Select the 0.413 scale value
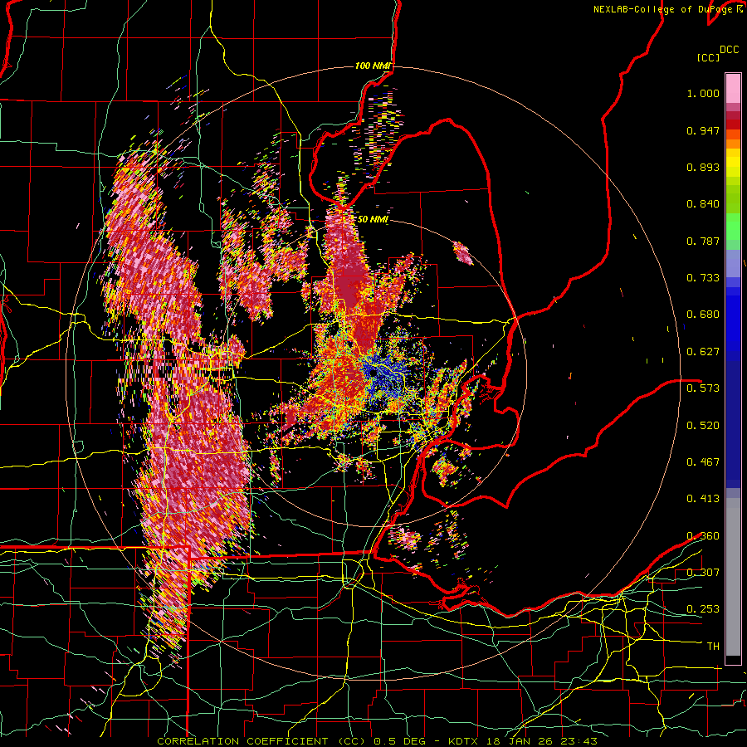This screenshot has height=747, width=747. (x=703, y=499)
